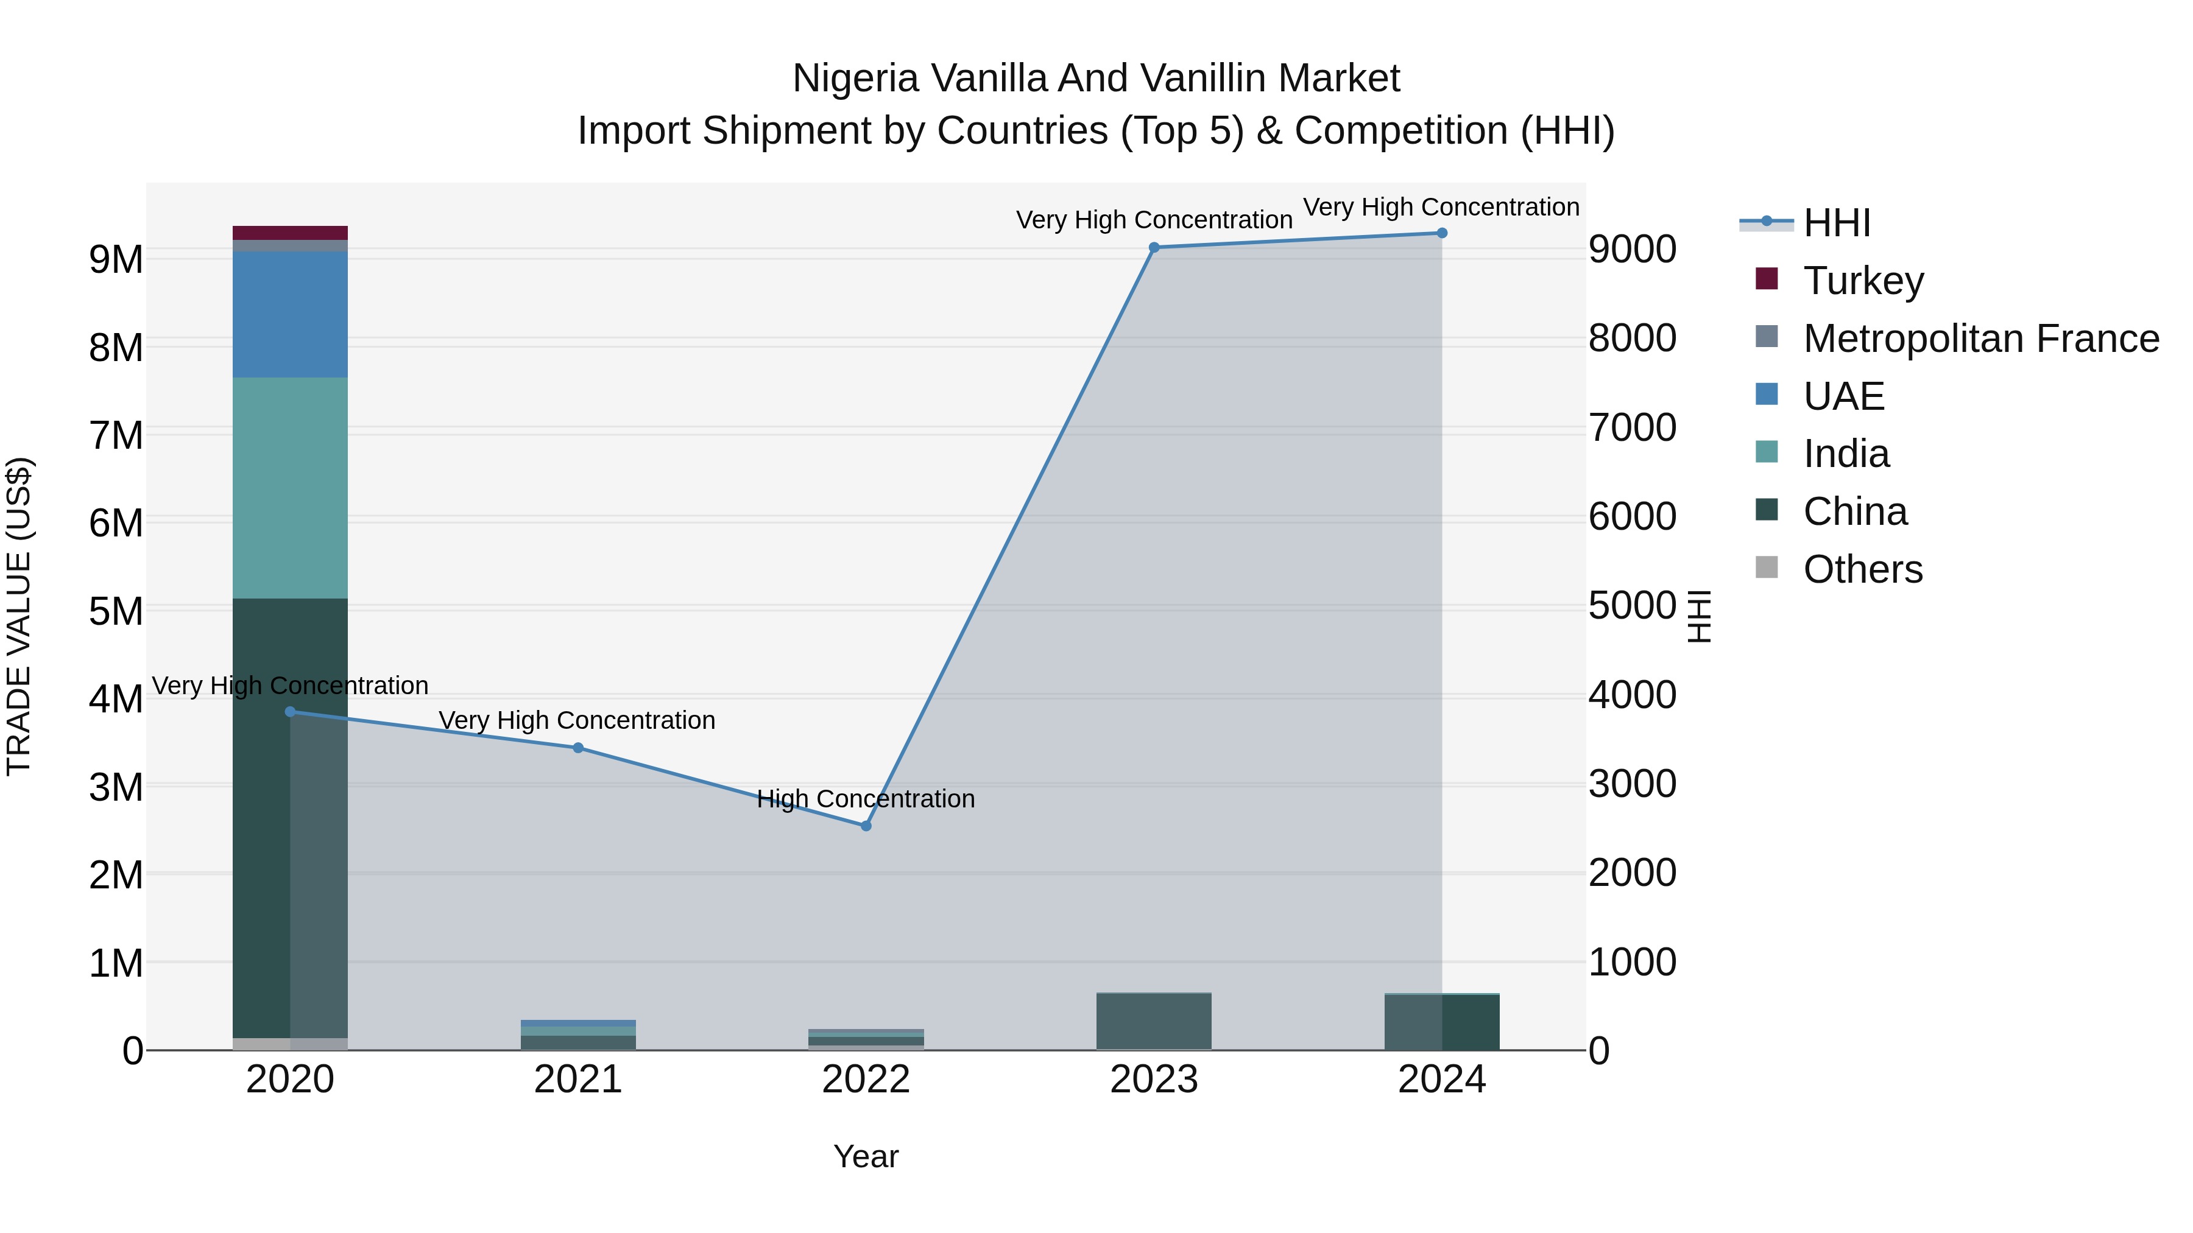Toggle the Others legend entry
The image size is (2193, 1233).
[x=1839, y=569]
